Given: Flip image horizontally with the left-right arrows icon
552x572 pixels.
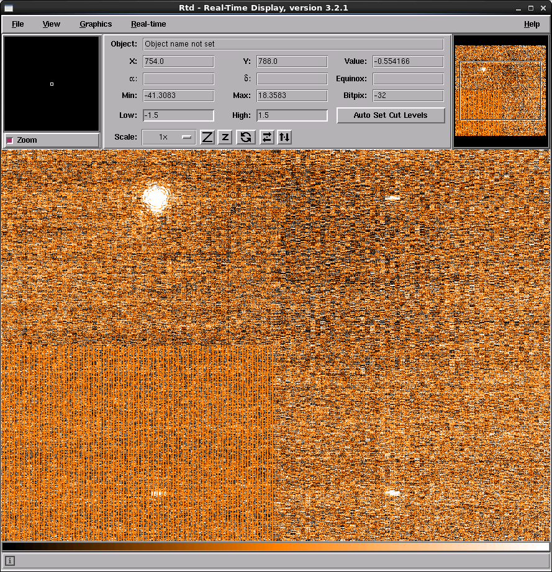Looking at the screenshot, I should point(266,137).
